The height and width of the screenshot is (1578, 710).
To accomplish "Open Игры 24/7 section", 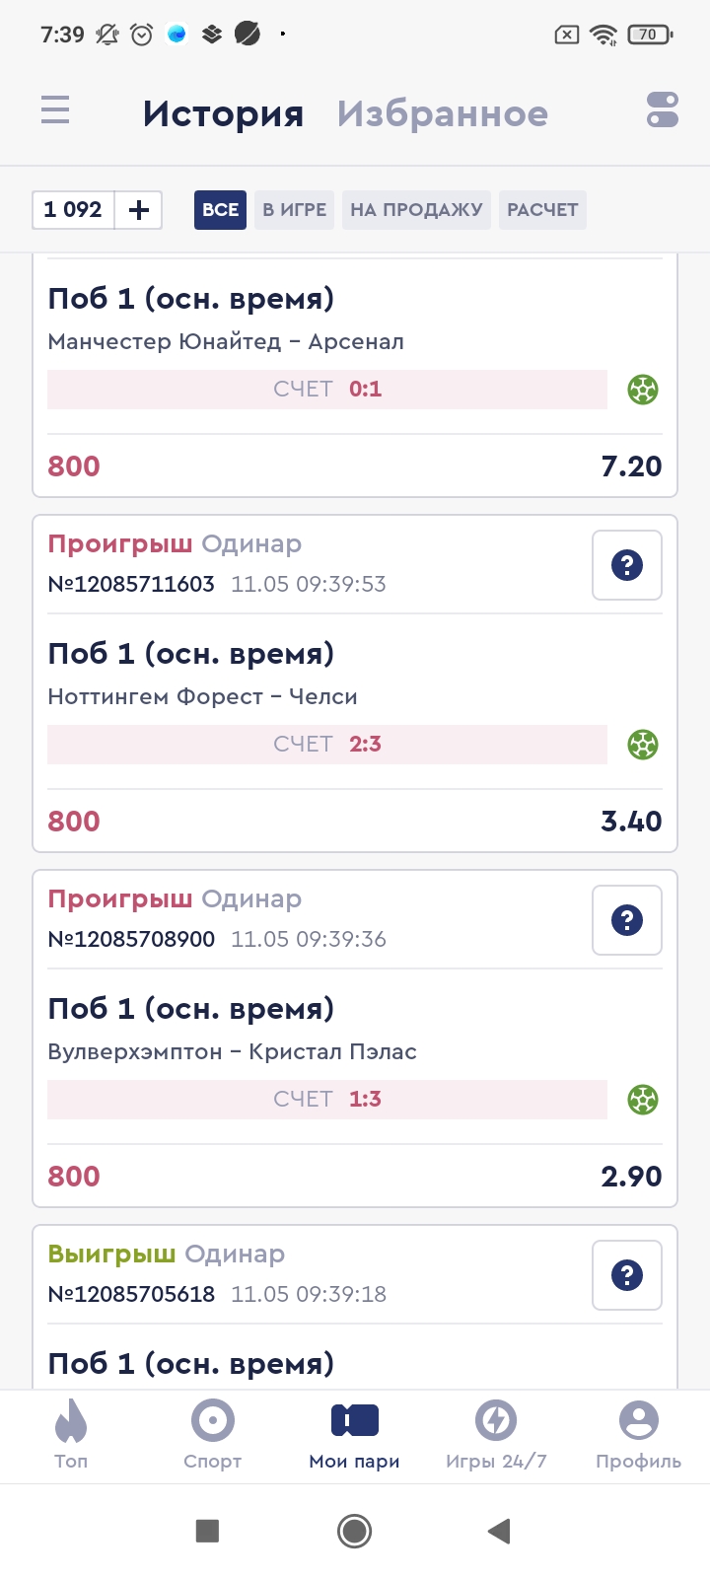I will [496, 1435].
